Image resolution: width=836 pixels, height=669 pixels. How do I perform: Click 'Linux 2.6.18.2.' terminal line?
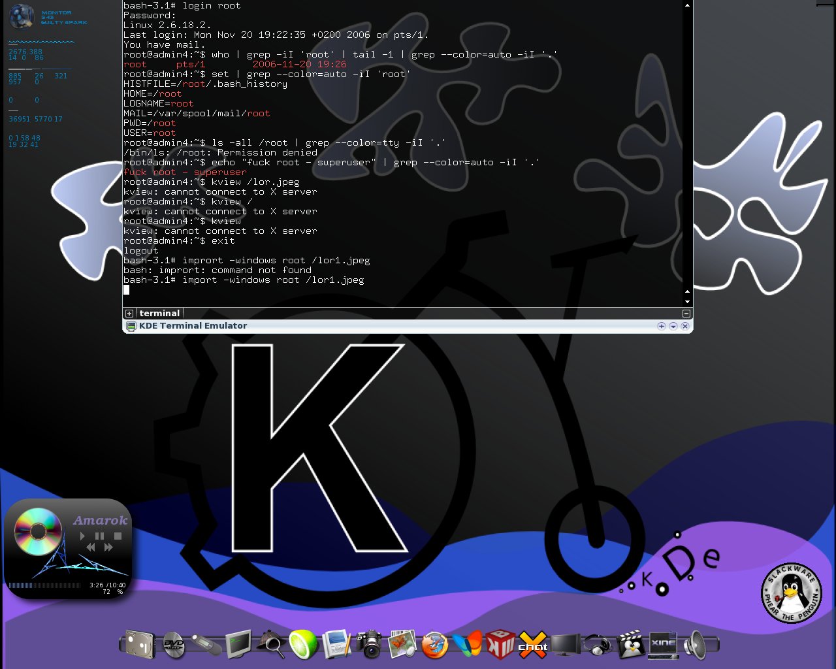(167, 25)
